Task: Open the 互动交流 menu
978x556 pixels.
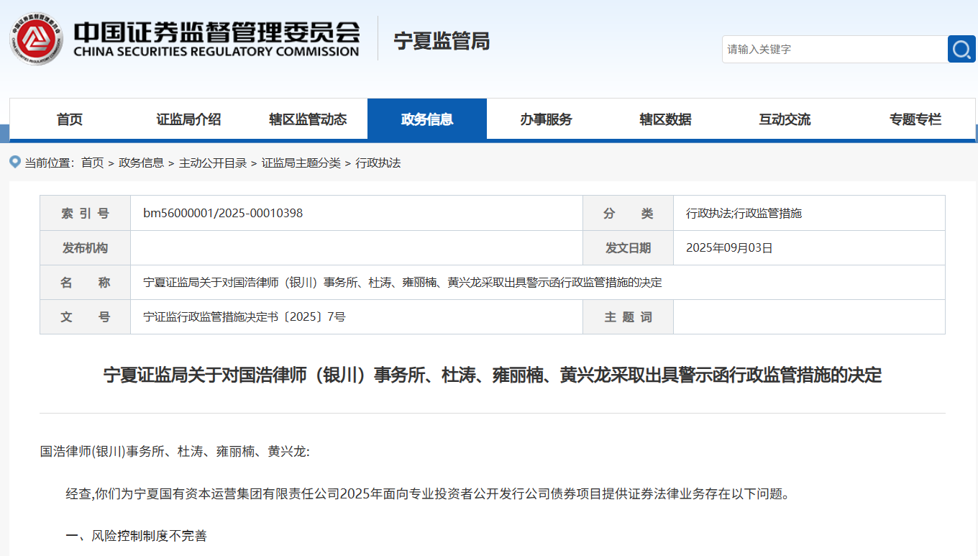Action: point(785,119)
